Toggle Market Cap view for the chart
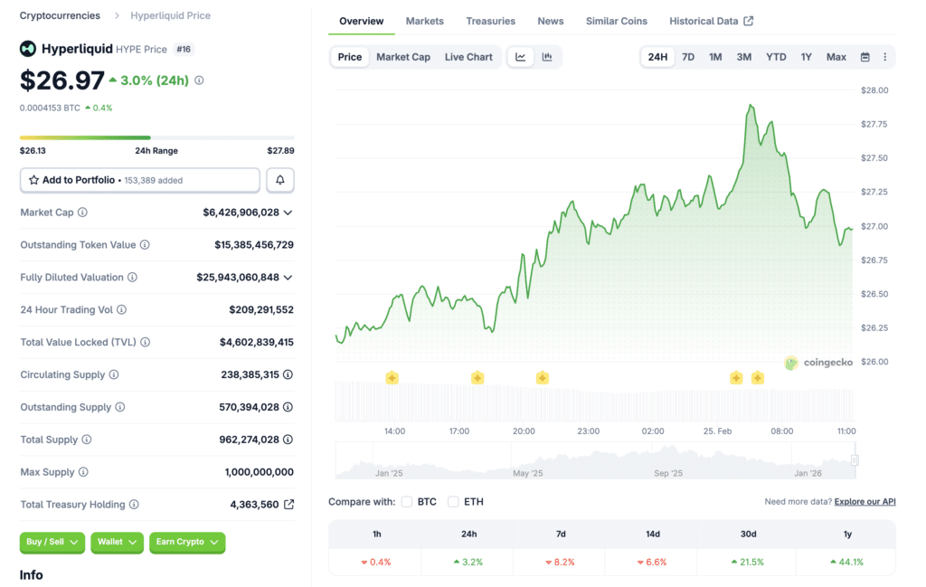 403,56
